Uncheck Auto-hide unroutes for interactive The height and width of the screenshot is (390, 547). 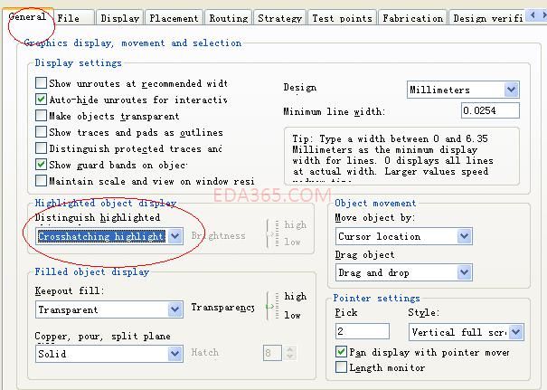[42, 100]
